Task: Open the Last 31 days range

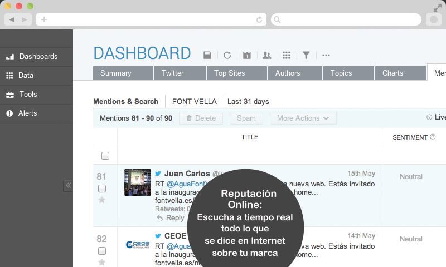Action: pos(248,102)
